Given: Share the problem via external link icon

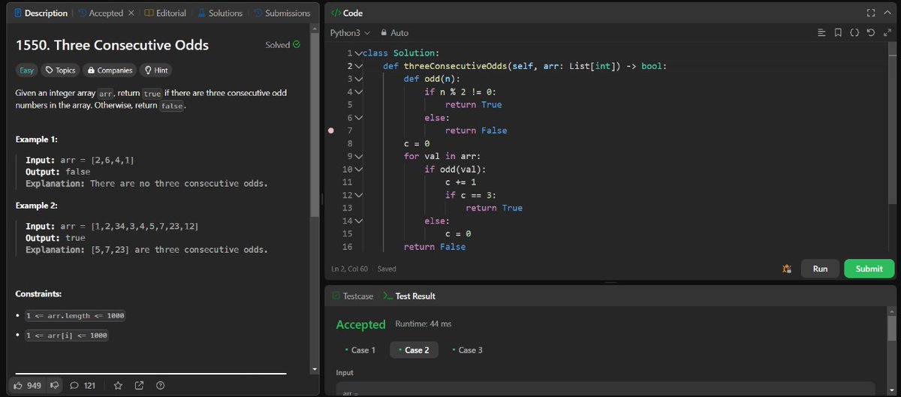Looking at the screenshot, I should 139,385.
